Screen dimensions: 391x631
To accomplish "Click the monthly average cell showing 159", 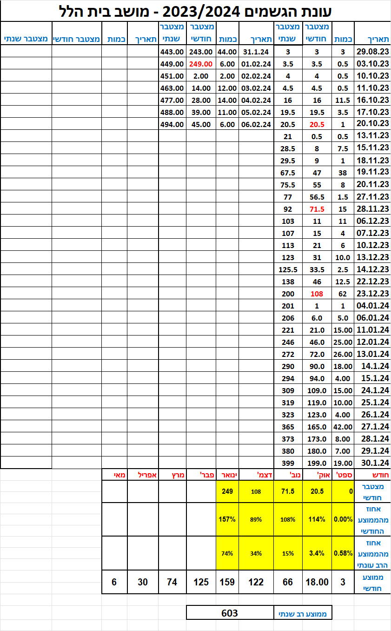I will click(227, 582).
